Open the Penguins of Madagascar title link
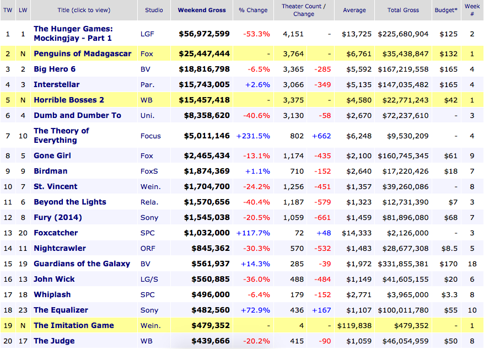 click(x=83, y=53)
